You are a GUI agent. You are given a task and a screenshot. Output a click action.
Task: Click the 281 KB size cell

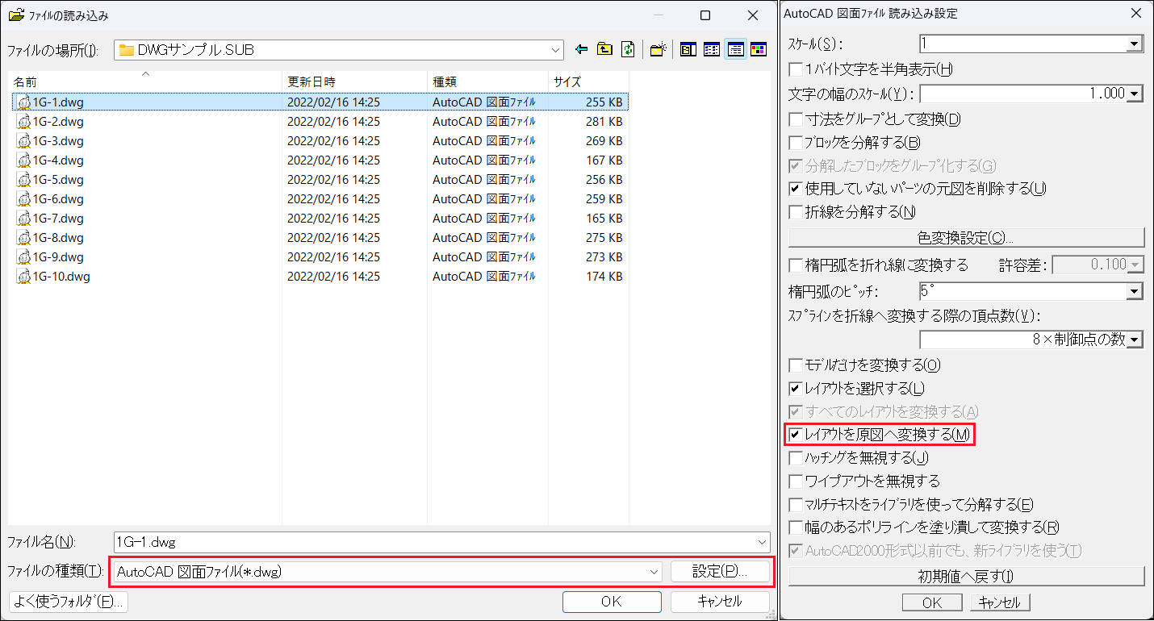tap(604, 122)
